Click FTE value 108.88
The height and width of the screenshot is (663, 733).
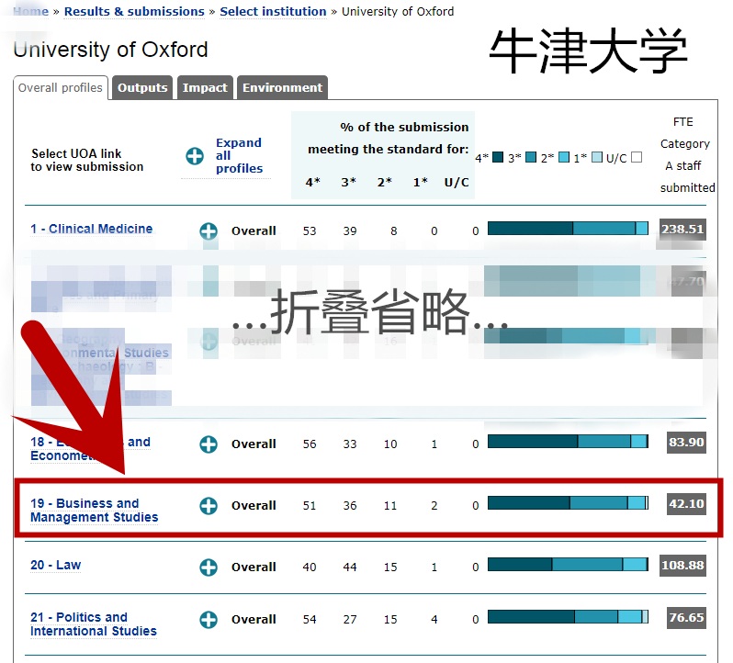pos(682,566)
